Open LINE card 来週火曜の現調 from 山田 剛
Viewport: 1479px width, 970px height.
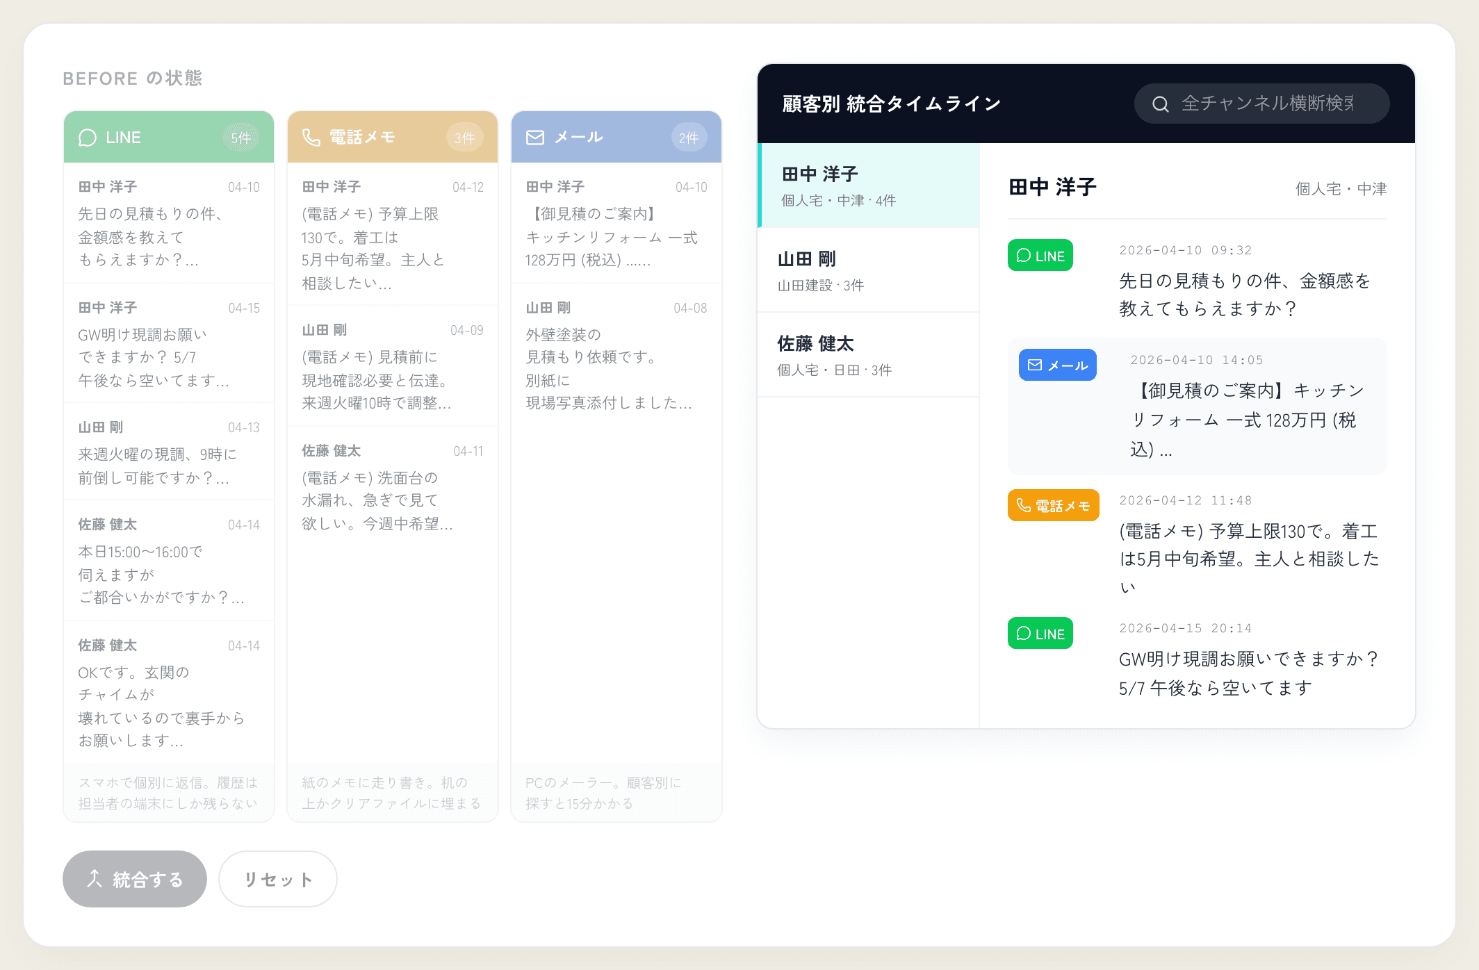pyautogui.click(x=169, y=452)
